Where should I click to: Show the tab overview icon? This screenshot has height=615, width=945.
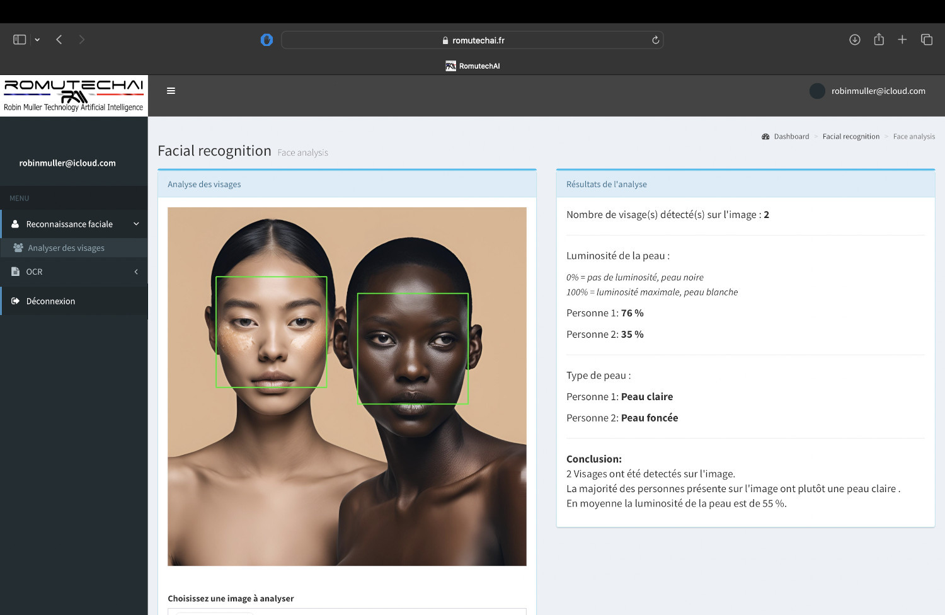pos(926,40)
